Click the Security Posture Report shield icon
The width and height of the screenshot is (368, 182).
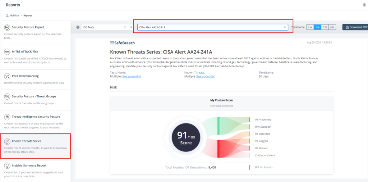(x=7, y=27)
